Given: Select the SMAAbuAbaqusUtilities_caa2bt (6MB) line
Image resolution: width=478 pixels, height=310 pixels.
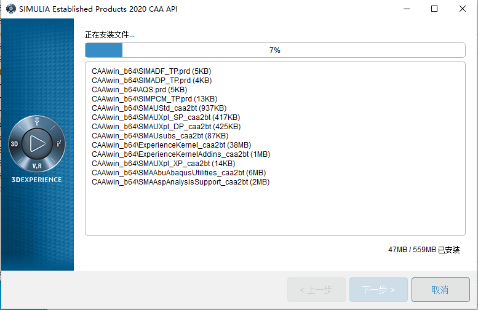Looking at the screenshot, I should (178, 173).
